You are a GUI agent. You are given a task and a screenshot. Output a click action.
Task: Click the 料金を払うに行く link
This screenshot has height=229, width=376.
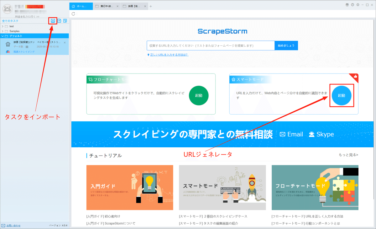pos(27,17)
